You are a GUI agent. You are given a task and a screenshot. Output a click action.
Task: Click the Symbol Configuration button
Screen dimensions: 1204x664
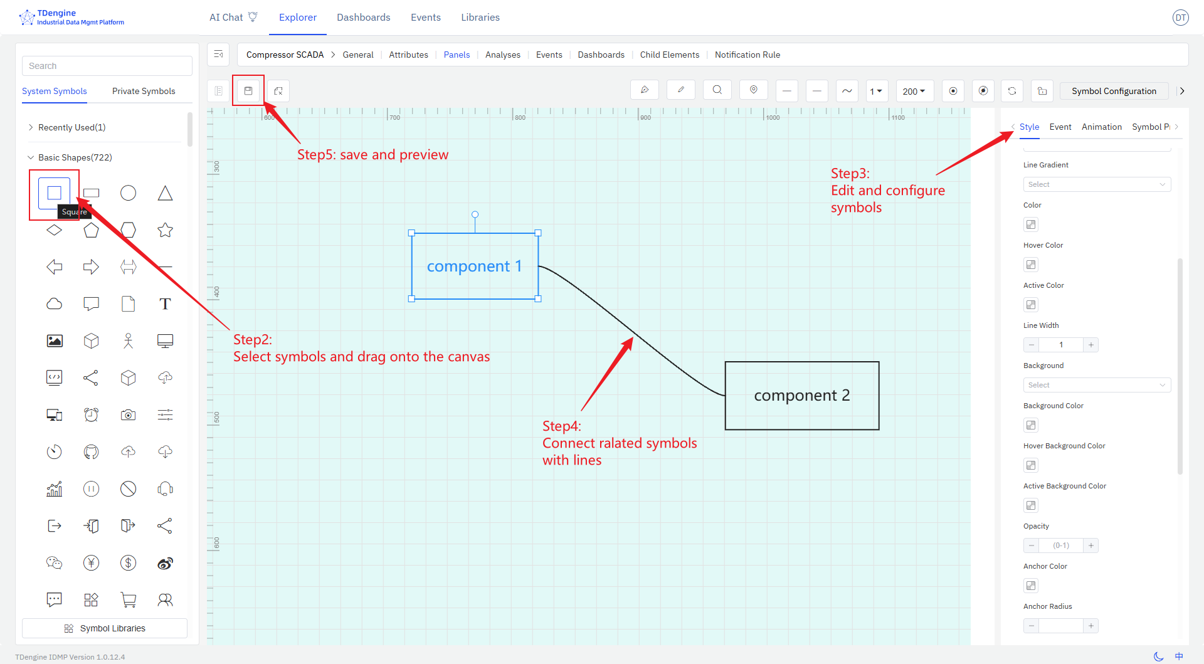[1113, 90]
